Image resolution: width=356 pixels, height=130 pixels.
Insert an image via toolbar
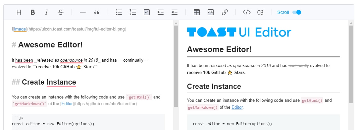[211, 12]
